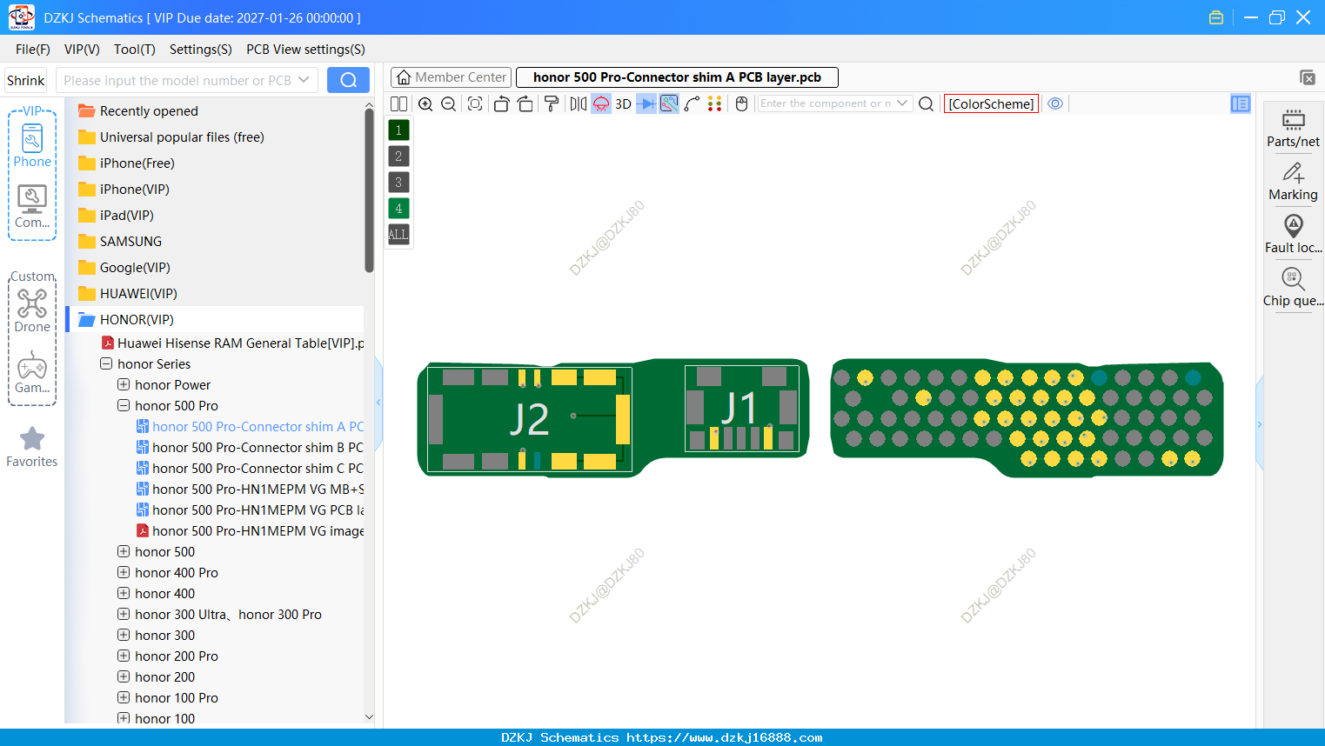Open honor 500 Pro-Connector shim B file
Screen dimensions: 1325x746
tap(250, 448)
